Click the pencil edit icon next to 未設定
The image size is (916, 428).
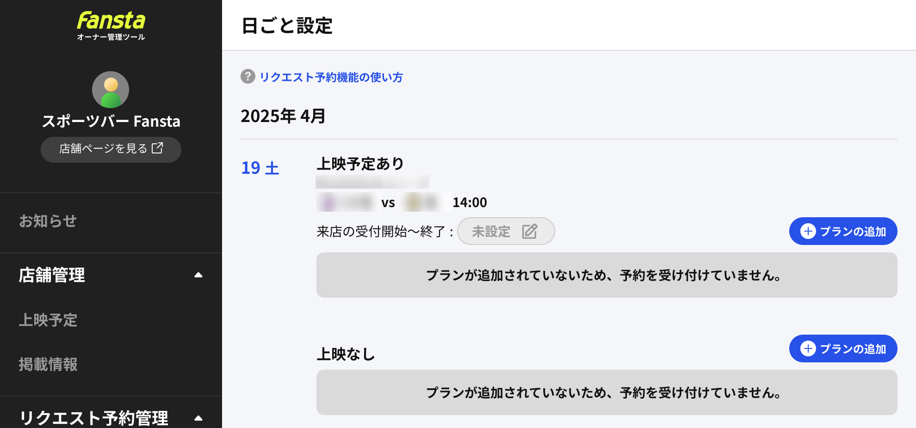click(x=530, y=231)
